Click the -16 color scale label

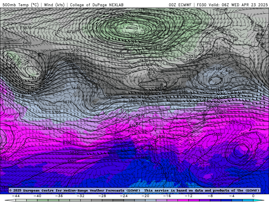coord(167,196)
